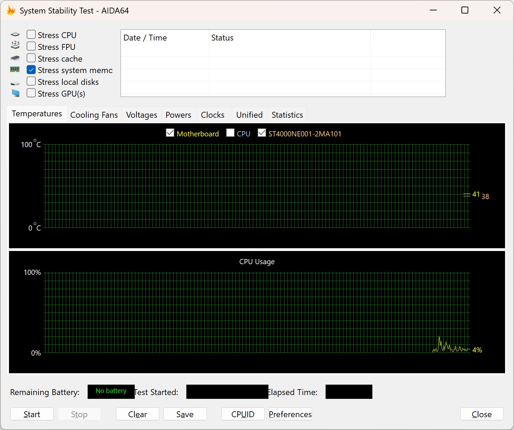Image resolution: width=514 pixels, height=430 pixels.
Task: Click the 100 °C axis label
Action: tap(31, 144)
